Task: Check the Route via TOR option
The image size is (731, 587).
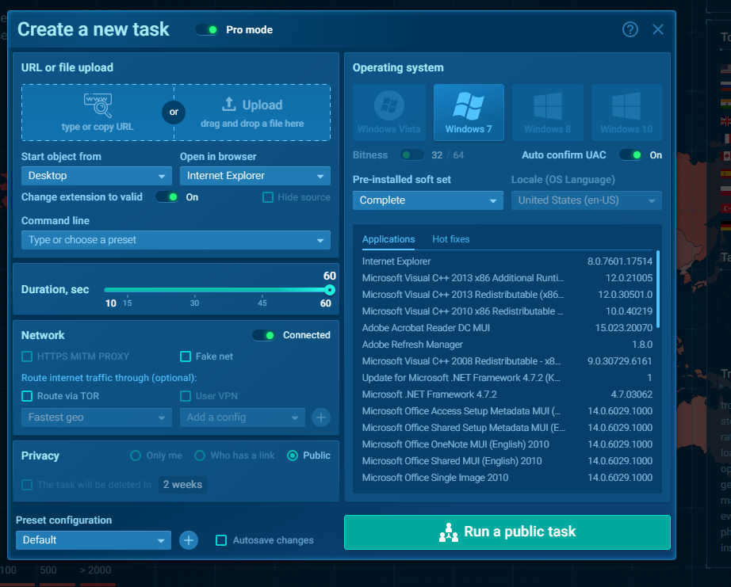Action: click(27, 396)
